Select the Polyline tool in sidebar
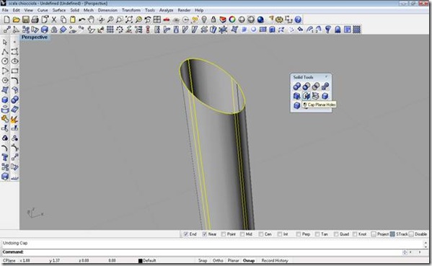Screen dimensions: 432x266 pos(4,51)
